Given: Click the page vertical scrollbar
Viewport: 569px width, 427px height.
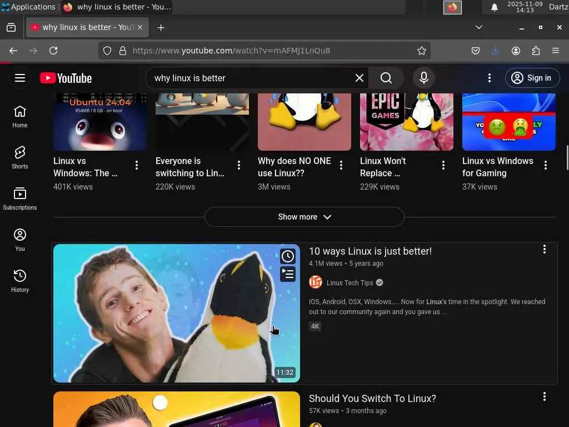Looking at the screenshot, I should [x=567, y=157].
